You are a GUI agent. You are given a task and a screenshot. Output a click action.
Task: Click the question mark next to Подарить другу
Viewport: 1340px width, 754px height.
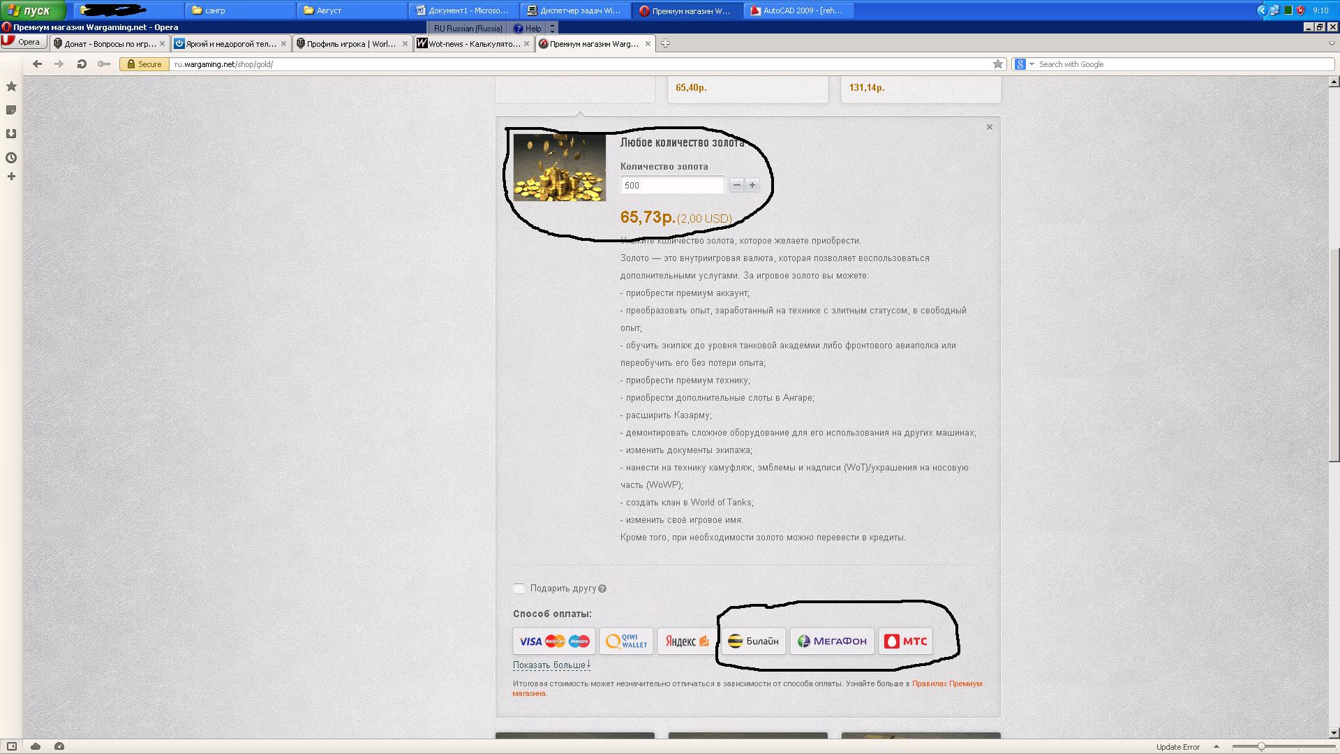click(x=602, y=589)
